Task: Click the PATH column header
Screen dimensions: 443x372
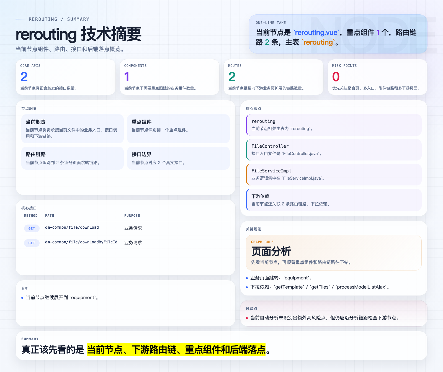Action: 50,216
